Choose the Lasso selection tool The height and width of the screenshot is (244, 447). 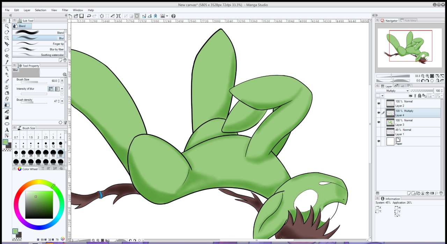pyautogui.click(x=7, y=50)
